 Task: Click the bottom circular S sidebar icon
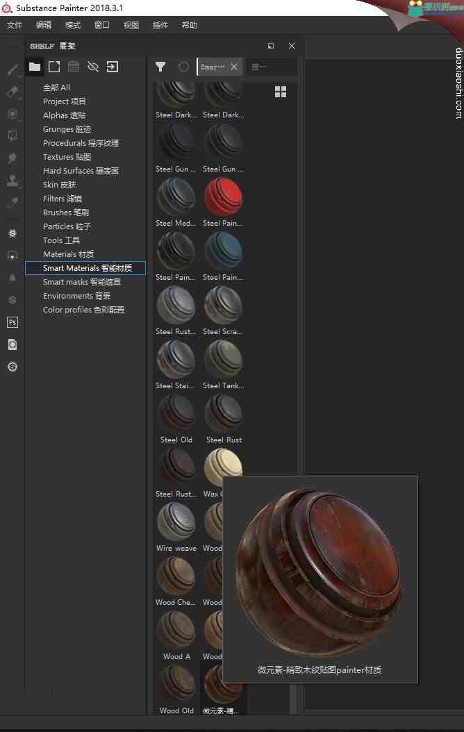[13, 367]
